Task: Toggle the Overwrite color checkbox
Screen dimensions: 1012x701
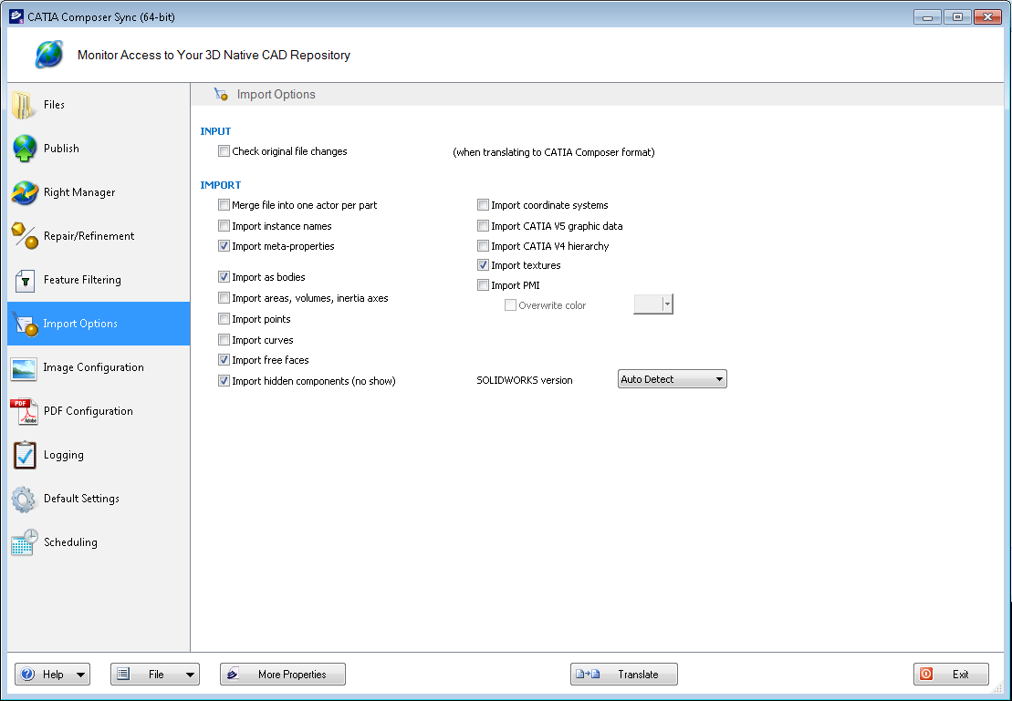Action: click(x=510, y=305)
